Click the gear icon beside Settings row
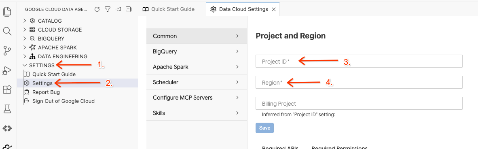This screenshot has width=478, height=149. coord(27,83)
